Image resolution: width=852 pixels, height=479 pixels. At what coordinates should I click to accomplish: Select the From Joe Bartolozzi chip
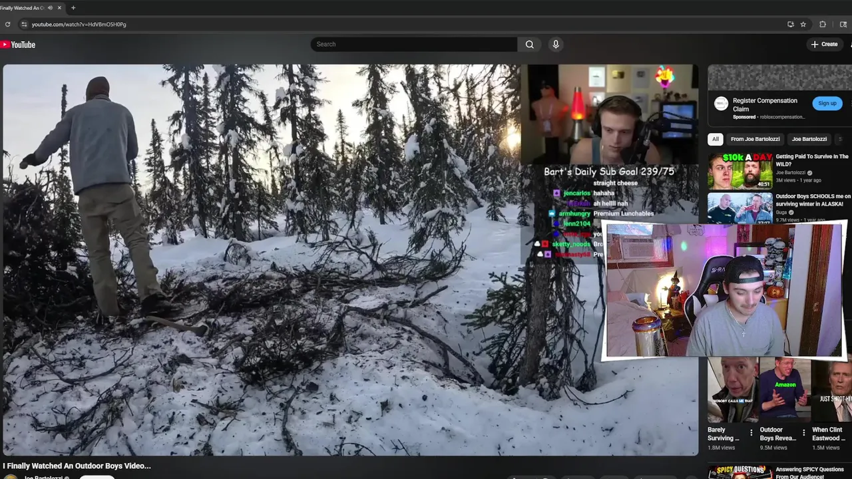(755, 139)
